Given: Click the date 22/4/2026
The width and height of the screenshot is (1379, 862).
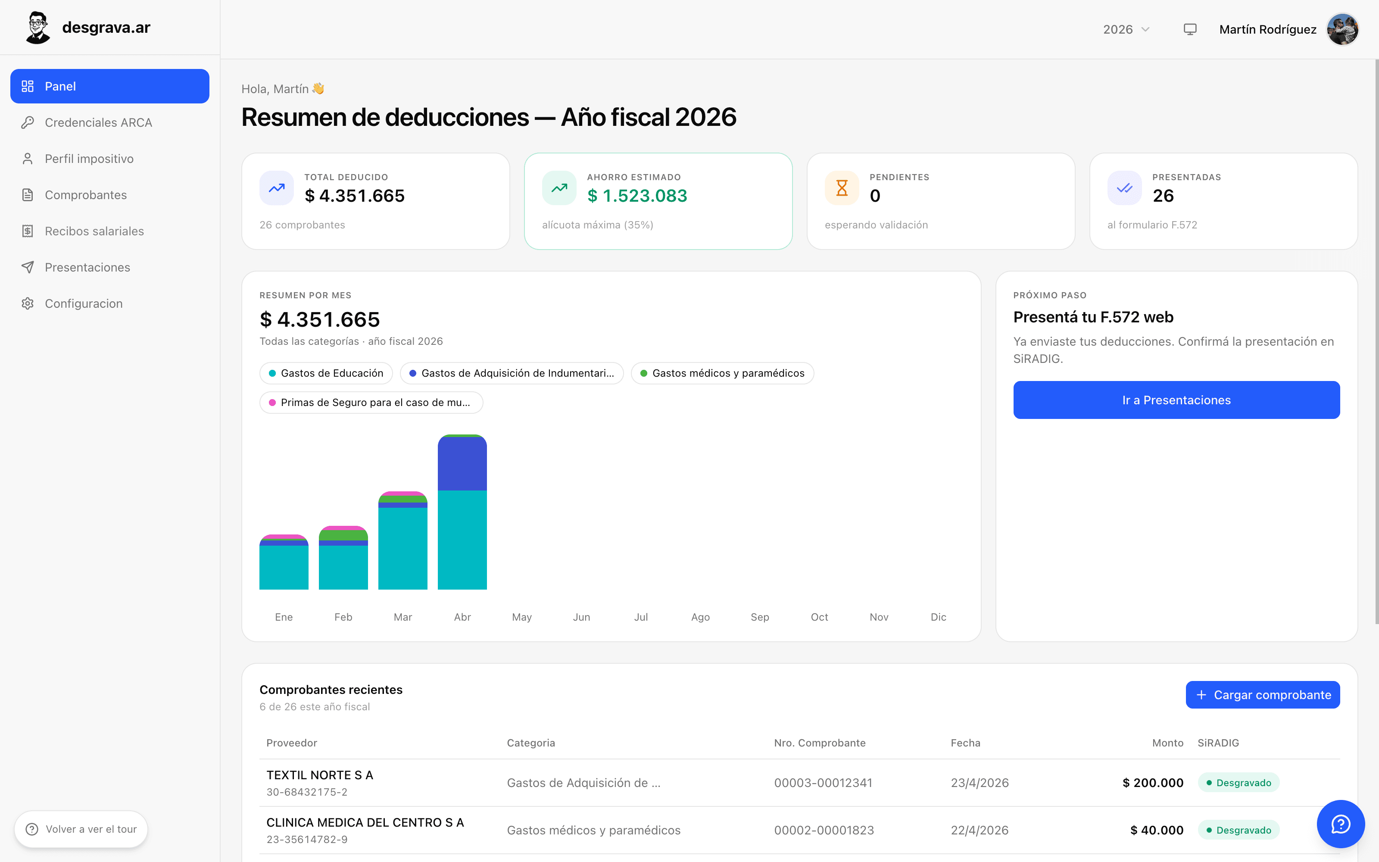Looking at the screenshot, I should [x=980, y=830].
